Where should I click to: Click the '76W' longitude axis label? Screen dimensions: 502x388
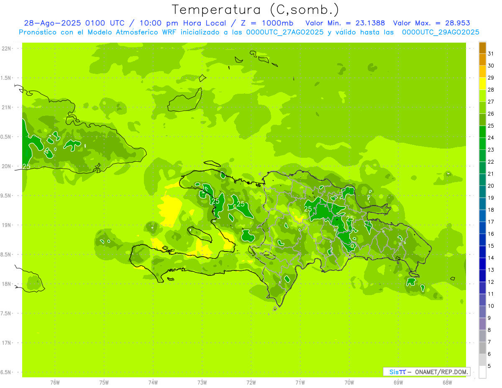(55, 383)
